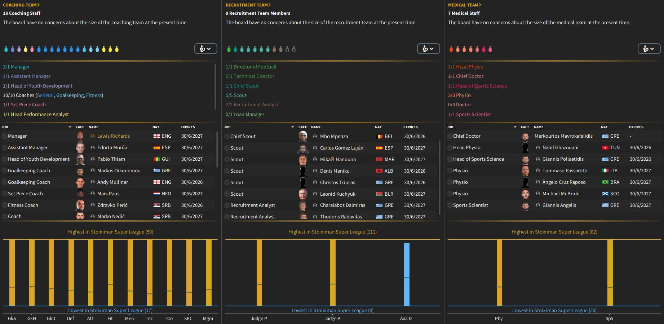Click the info icon next to Giannis Angelis
This screenshot has height=324, width=664.
tap(538, 205)
